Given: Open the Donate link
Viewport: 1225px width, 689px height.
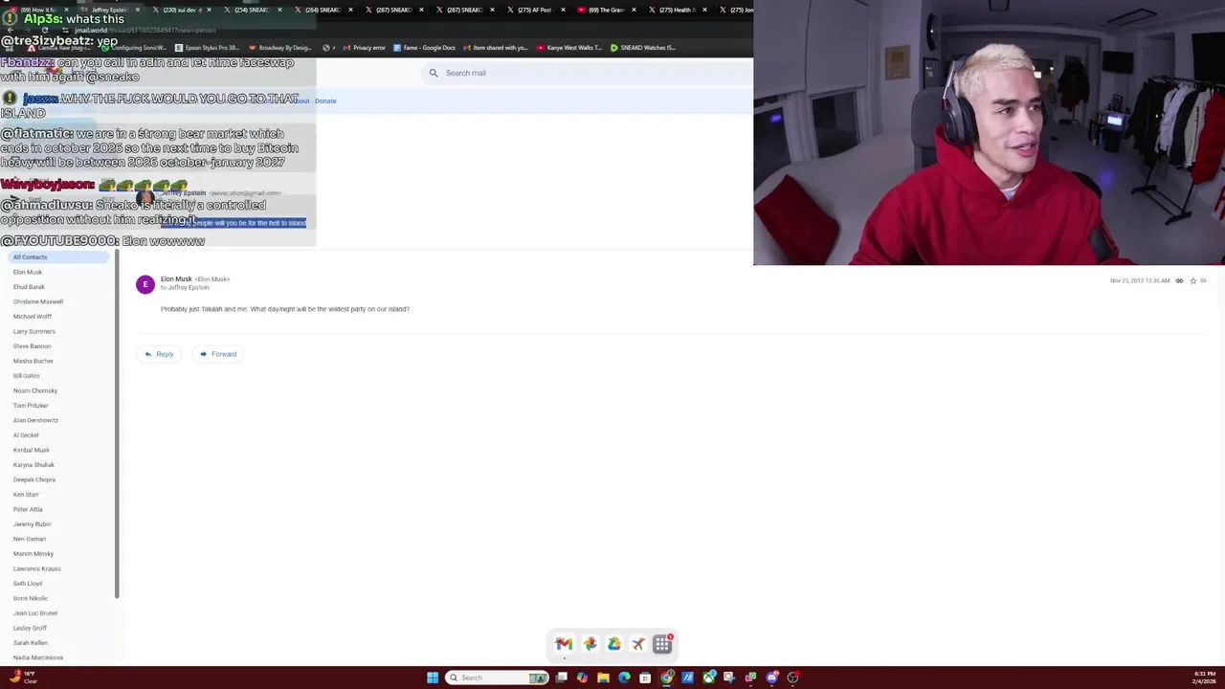Looking at the screenshot, I should click(325, 100).
